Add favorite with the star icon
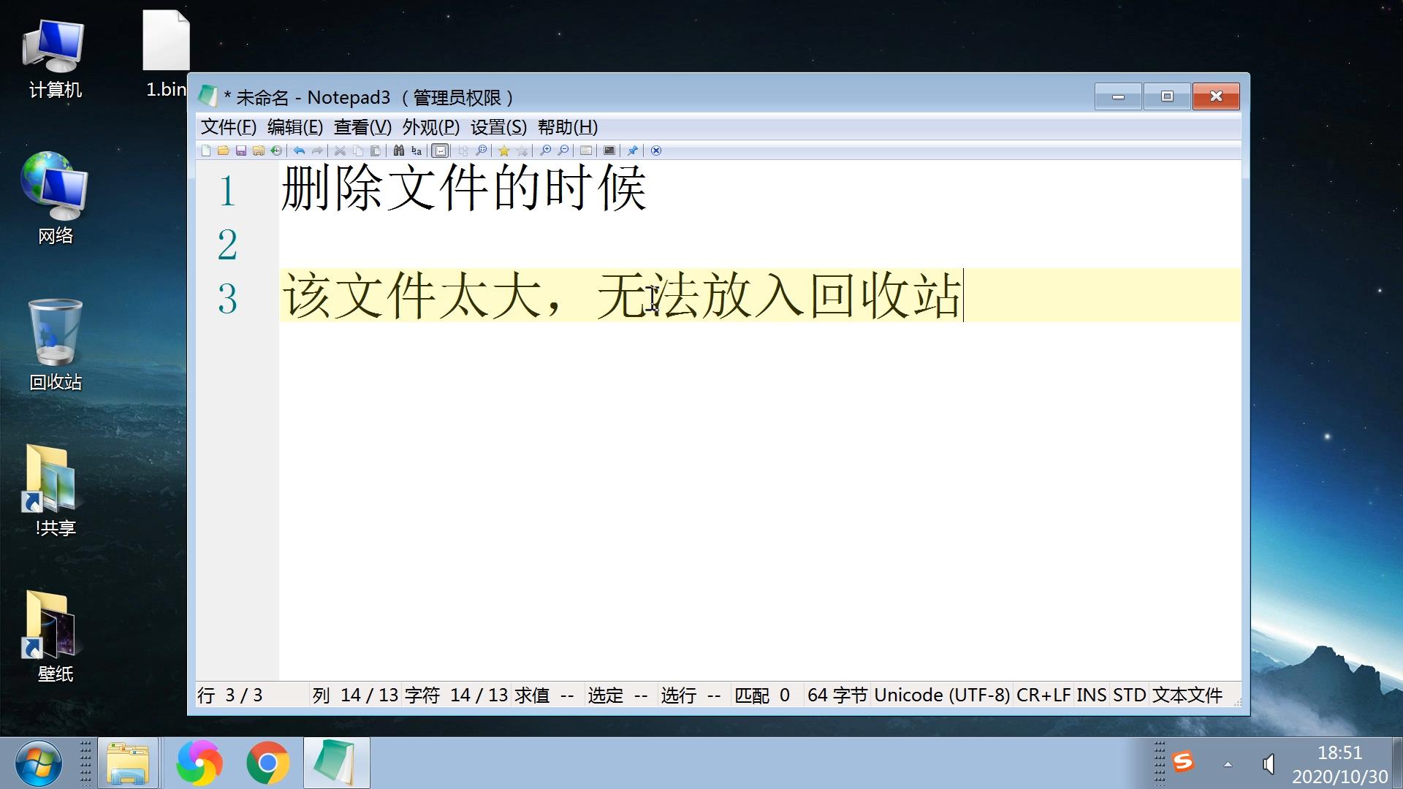Screen dimensions: 1403x789 504,151
